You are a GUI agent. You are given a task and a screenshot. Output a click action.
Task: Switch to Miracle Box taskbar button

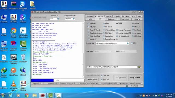(42, 96)
